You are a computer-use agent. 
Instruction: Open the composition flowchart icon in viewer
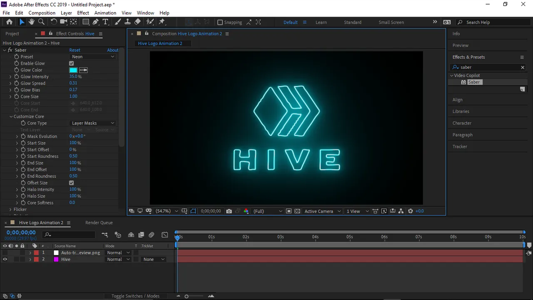[401, 211]
